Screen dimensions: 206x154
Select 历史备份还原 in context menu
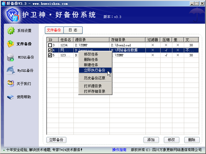tap(95, 78)
